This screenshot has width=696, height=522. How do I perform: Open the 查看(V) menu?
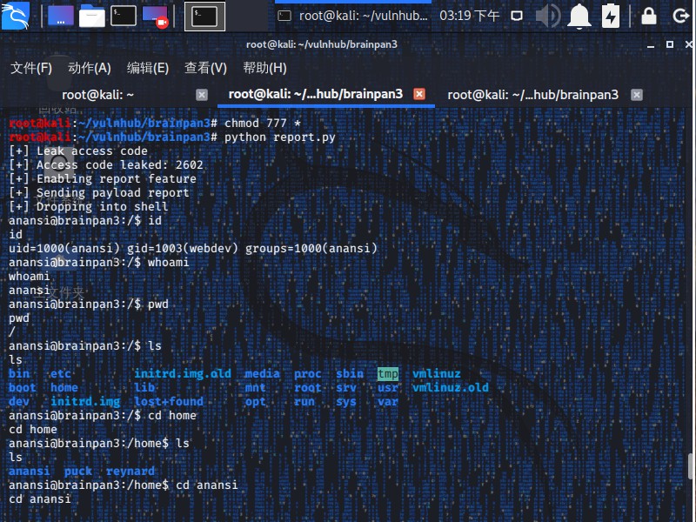point(205,68)
